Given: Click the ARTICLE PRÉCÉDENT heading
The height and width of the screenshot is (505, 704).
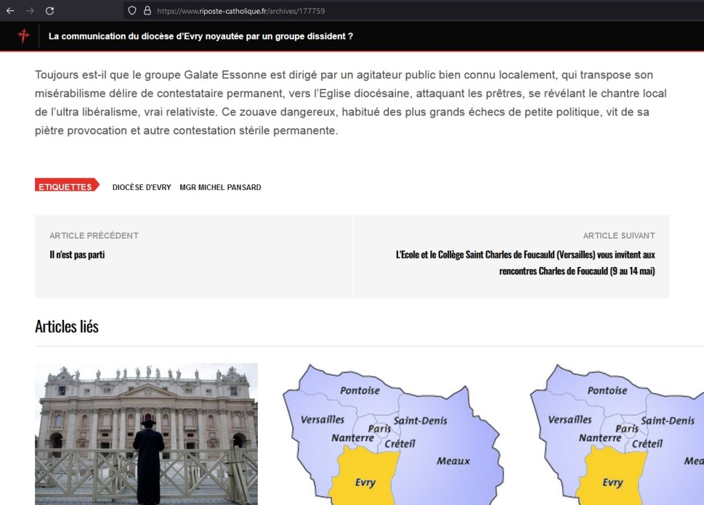Looking at the screenshot, I should 93,235.
